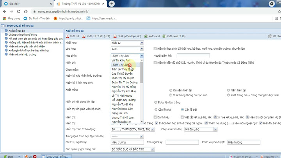Click Xuất pdf toolbar icon
Viewport: 281px width, 158px height.
click(68, 36)
